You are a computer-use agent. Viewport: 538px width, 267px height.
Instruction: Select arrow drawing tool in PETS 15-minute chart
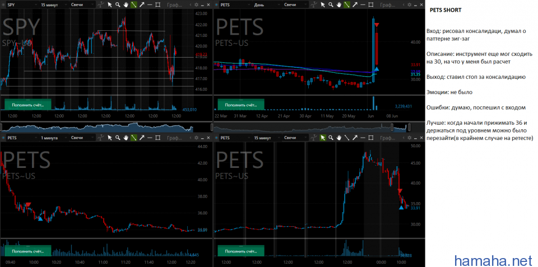coord(355,138)
